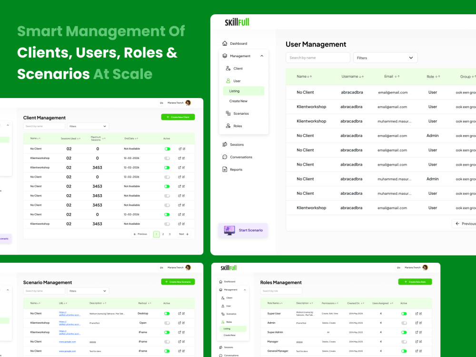Click the Management layers icon in User Management sidebar
476x357 pixels.
[225, 56]
